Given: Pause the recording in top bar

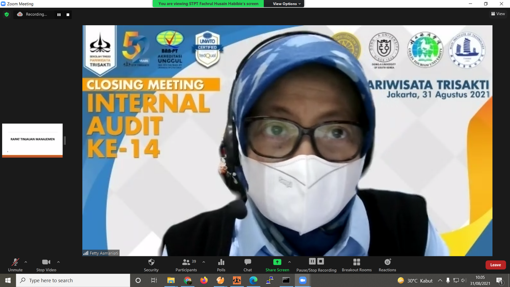Looking at the screenshot, I should [x=59, y=15].
